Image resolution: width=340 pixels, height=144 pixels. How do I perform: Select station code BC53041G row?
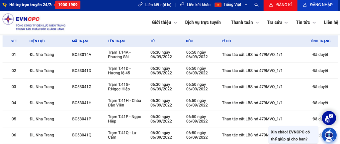click(82, 87)
